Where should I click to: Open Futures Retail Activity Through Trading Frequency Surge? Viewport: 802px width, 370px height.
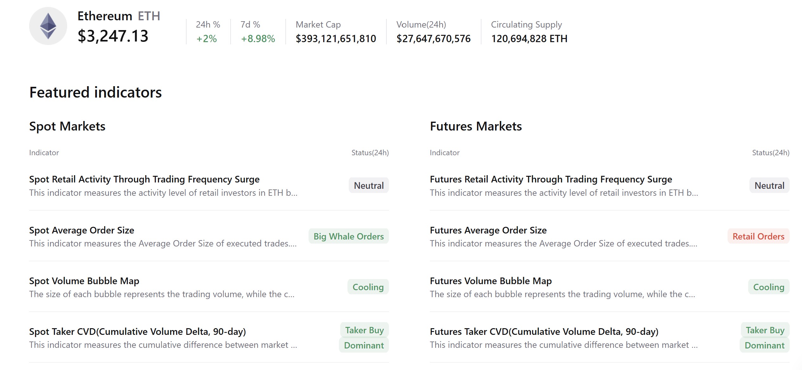click(551, 179)
